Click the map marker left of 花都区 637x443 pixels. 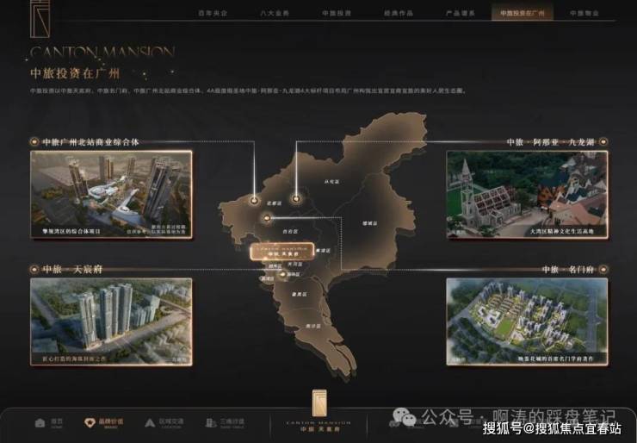[x=254, y=200]
